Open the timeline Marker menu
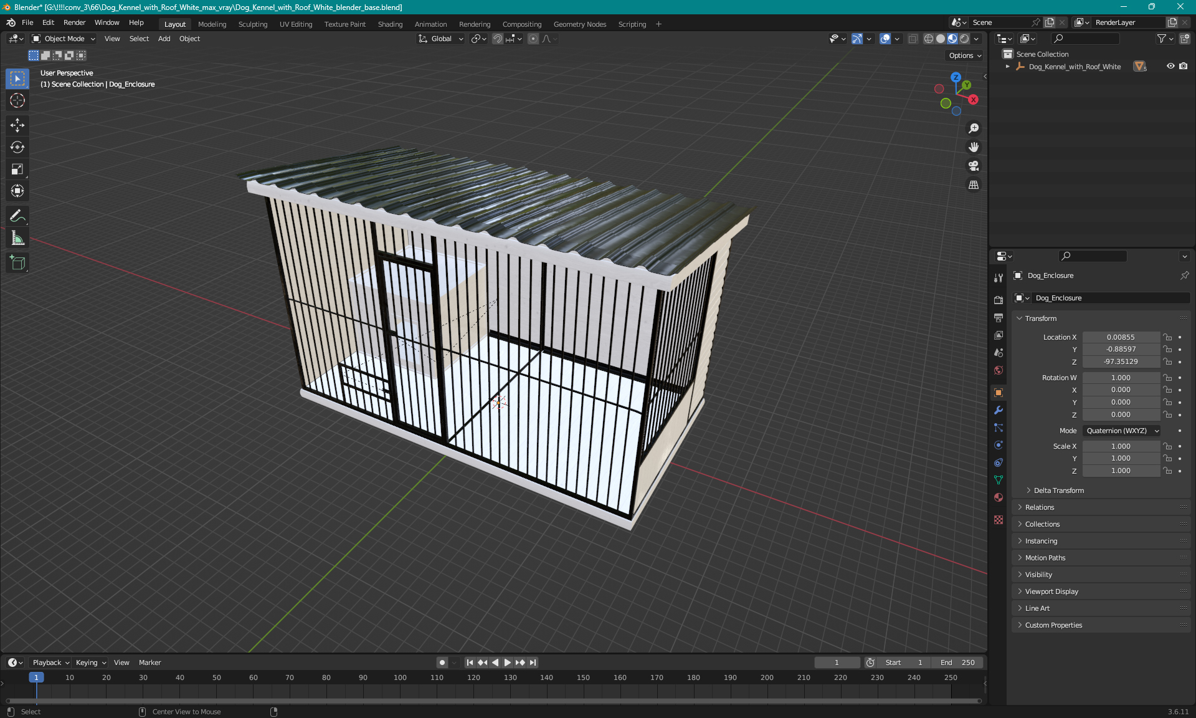The image size is (1196, 718). coord(149,663)
